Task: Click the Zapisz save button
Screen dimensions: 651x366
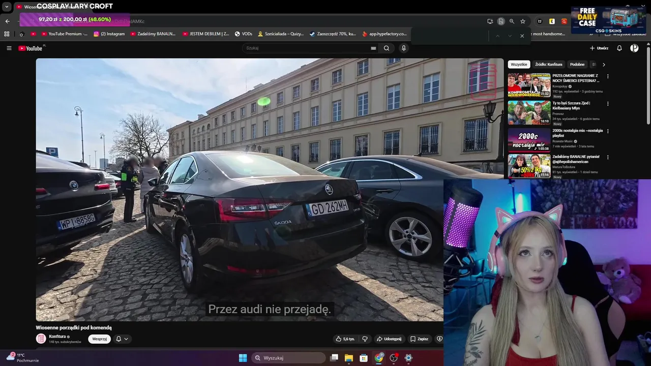Action: coord(420,339)
